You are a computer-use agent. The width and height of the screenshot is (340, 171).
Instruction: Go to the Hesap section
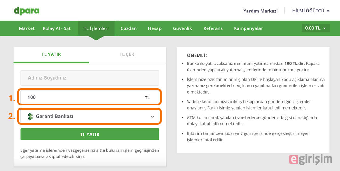(155, 28)
